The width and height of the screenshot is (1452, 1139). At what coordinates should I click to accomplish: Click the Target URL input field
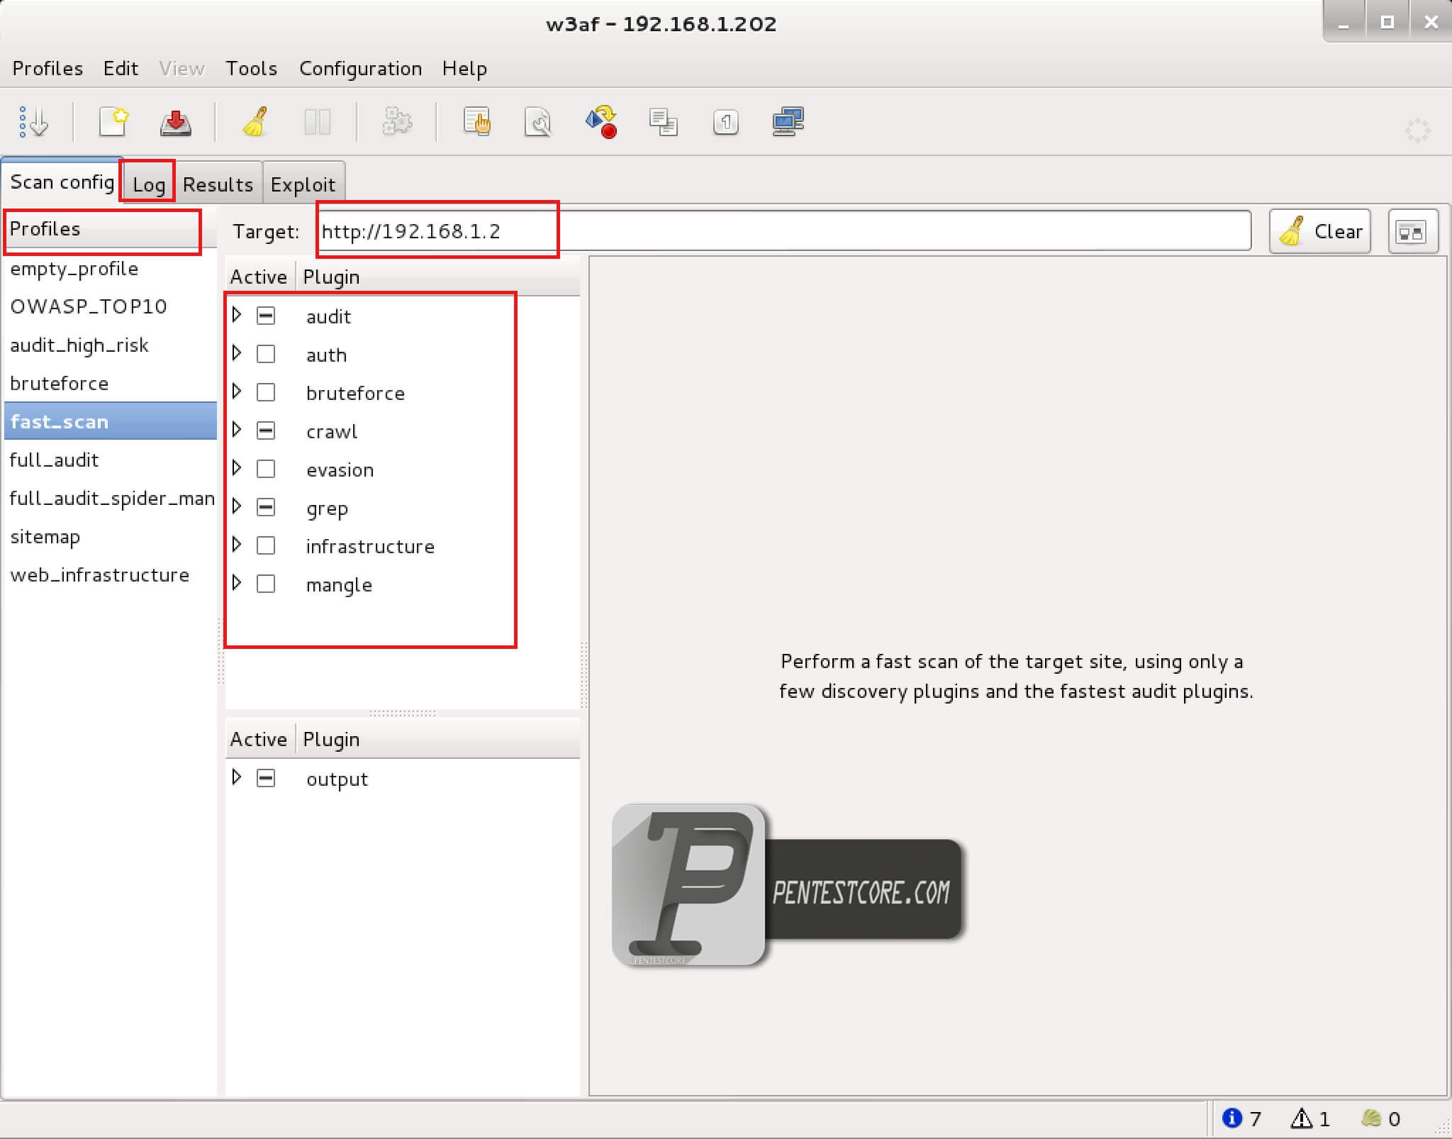point(783,231)
